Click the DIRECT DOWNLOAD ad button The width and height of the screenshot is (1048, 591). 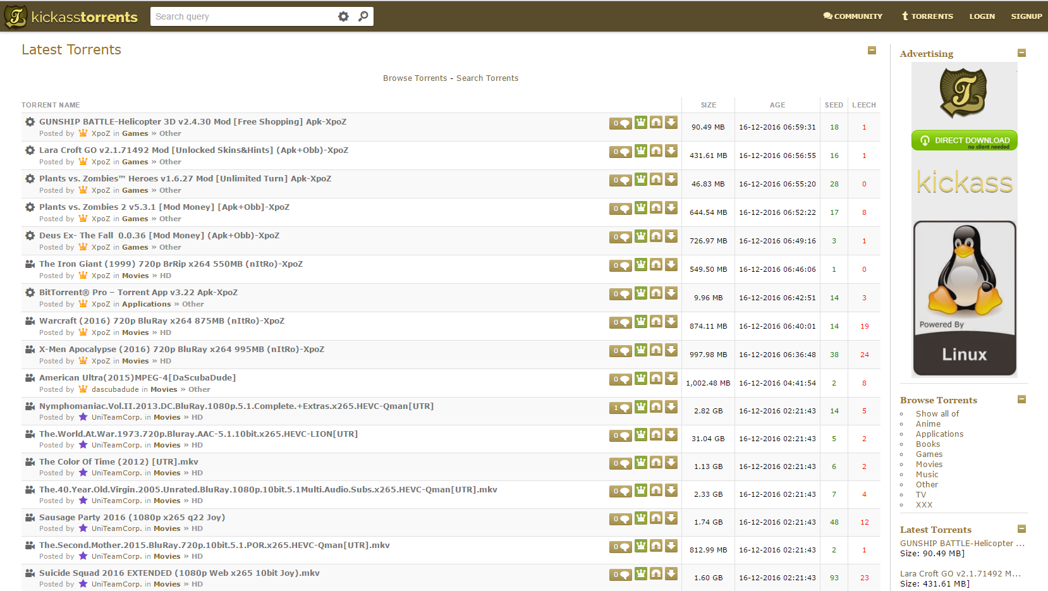pyautogui.click(x=963, y=140)
